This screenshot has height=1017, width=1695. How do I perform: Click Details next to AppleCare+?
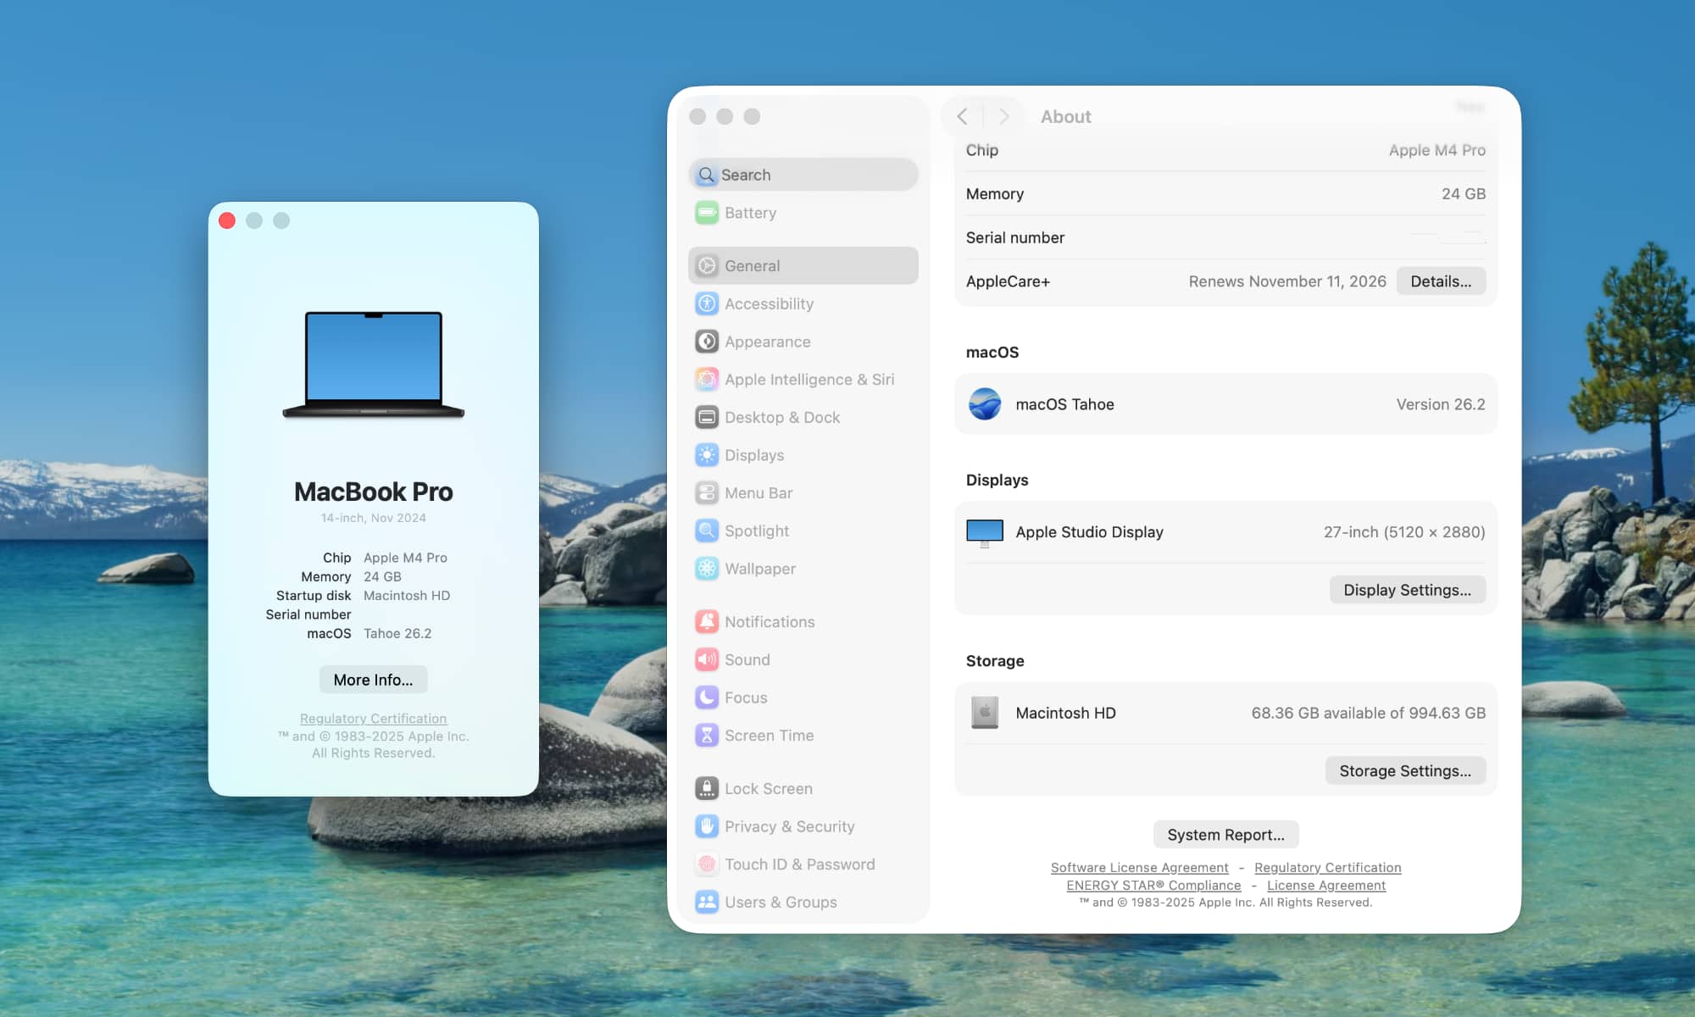pyautogui.click(x=1441, y=281)
